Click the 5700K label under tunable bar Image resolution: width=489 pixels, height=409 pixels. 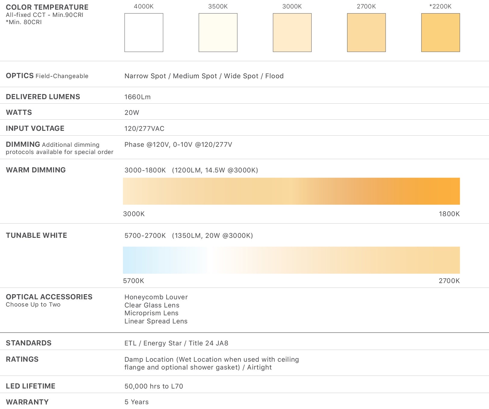pyautogui.click(x=133, y=281)
